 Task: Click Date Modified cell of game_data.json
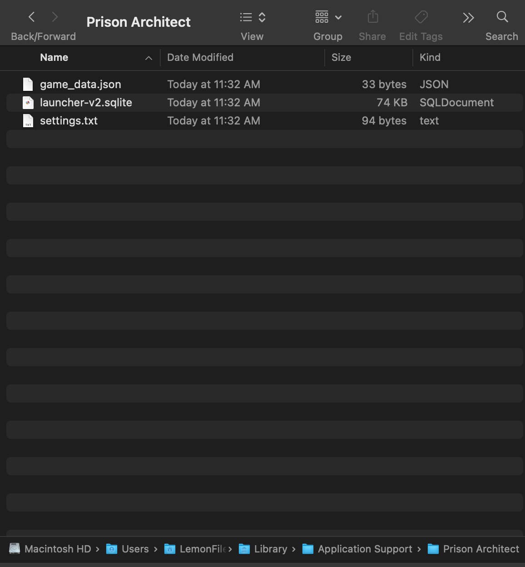point(213,84)
